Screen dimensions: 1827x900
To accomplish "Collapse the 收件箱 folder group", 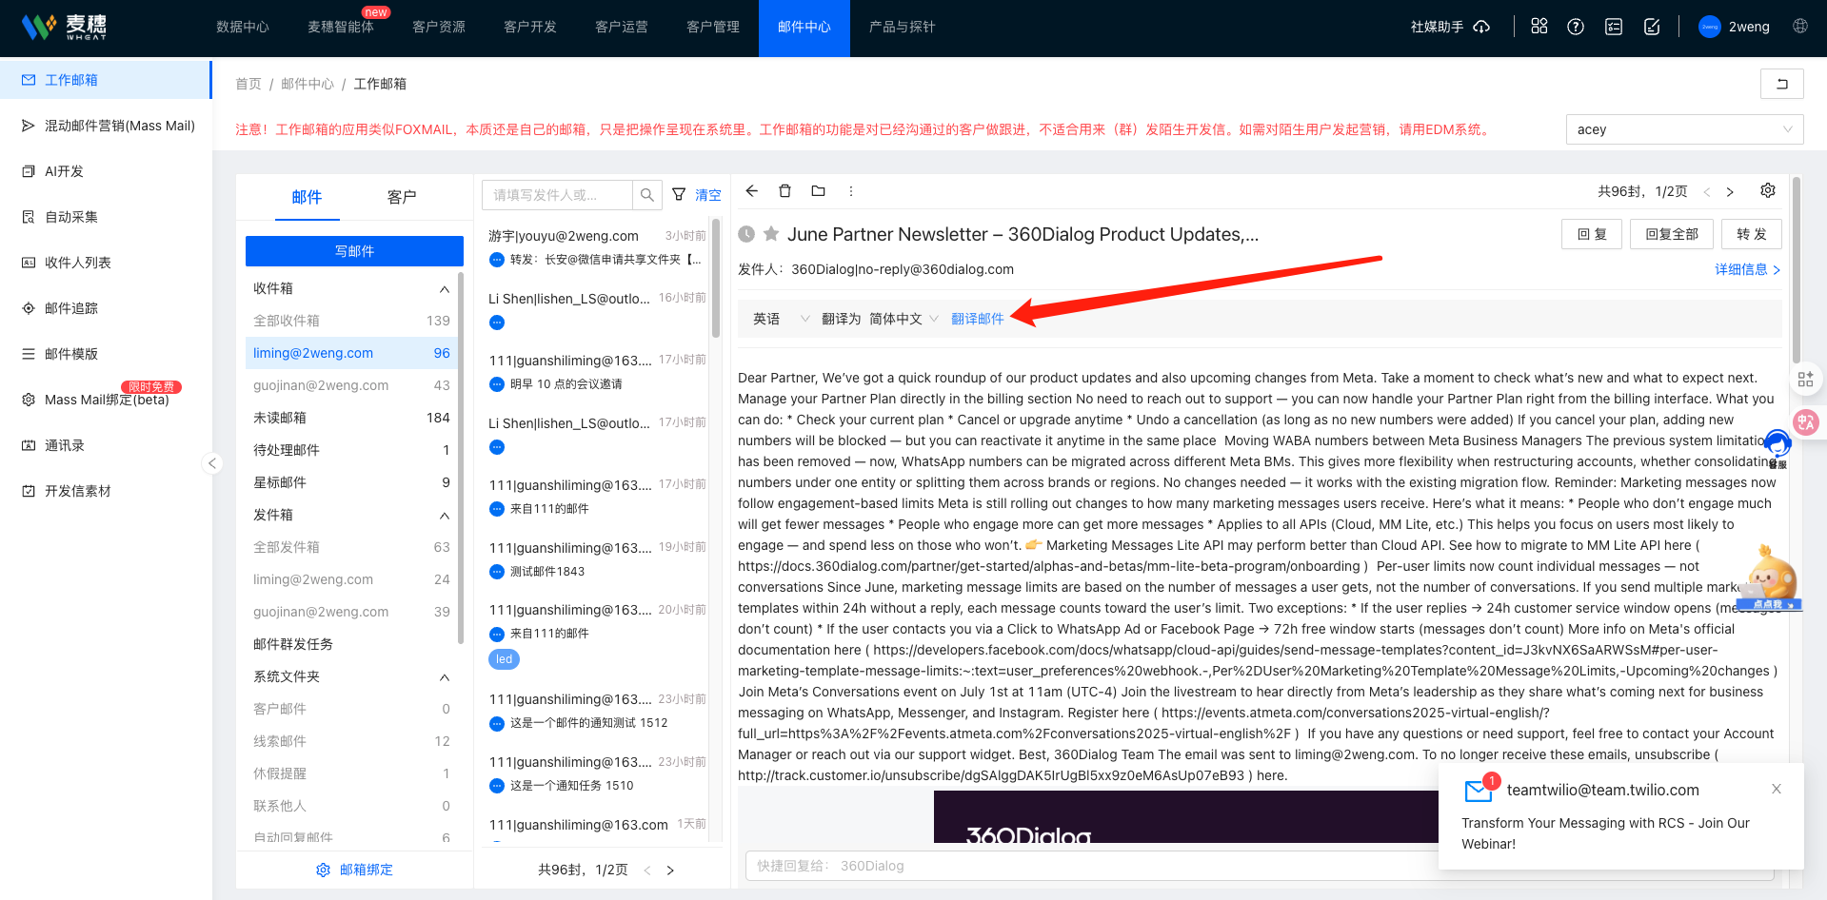I will point(444,288).
